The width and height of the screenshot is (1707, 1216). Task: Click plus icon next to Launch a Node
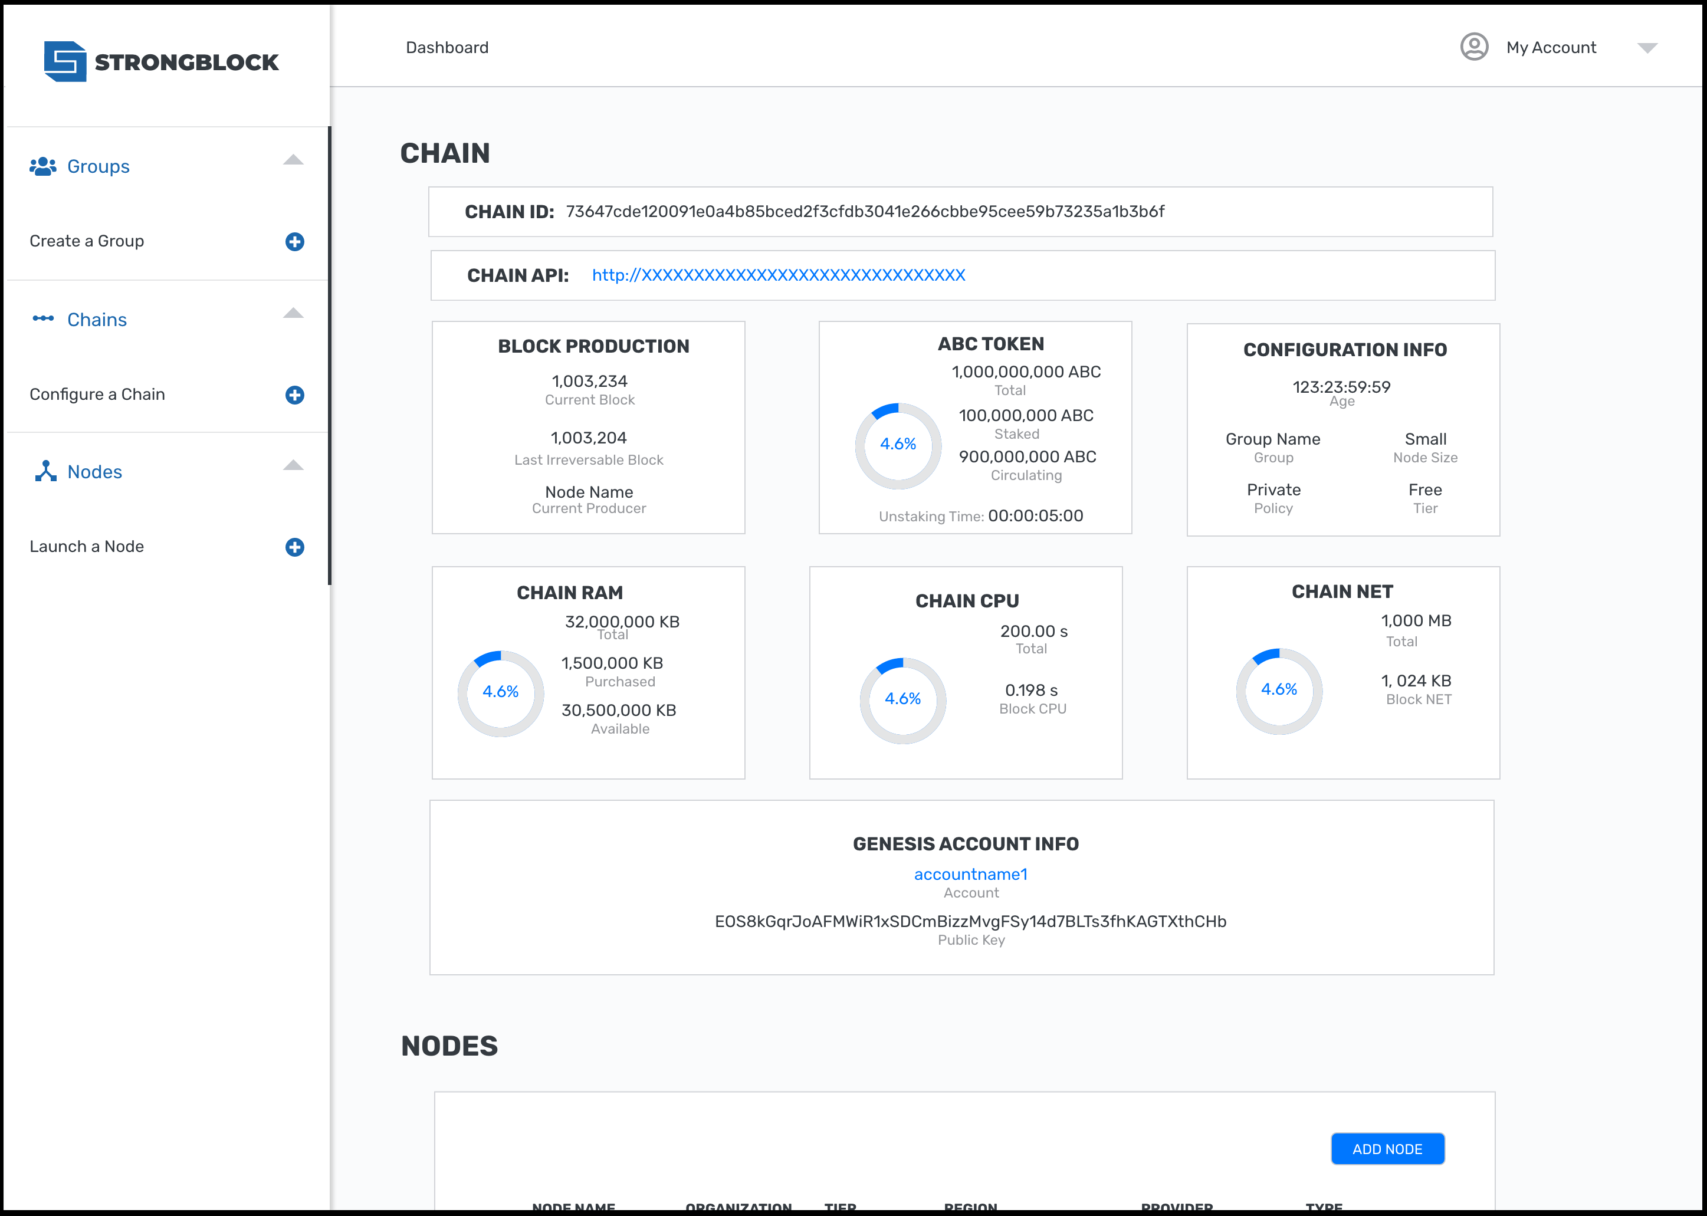click(294, 547)
